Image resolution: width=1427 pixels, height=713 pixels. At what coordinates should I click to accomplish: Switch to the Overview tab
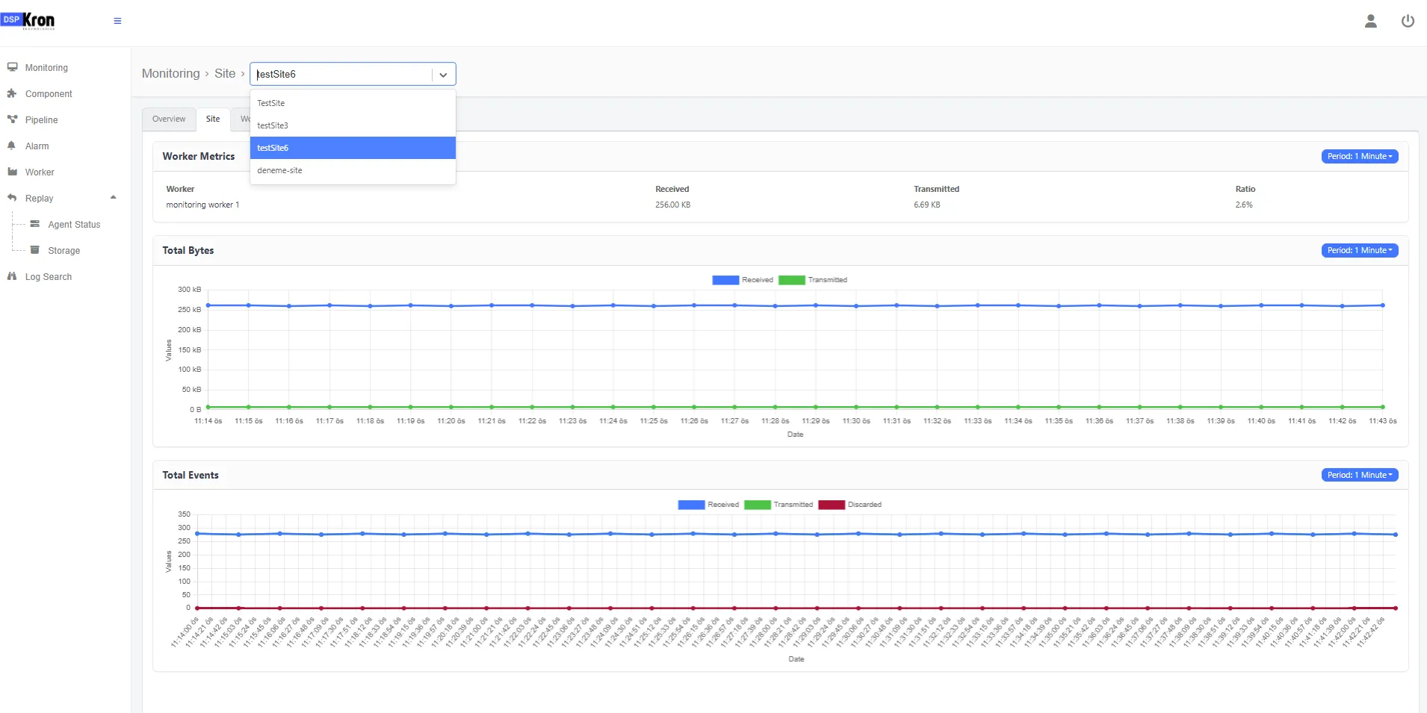pyautogui.click(x=169, y=119)
